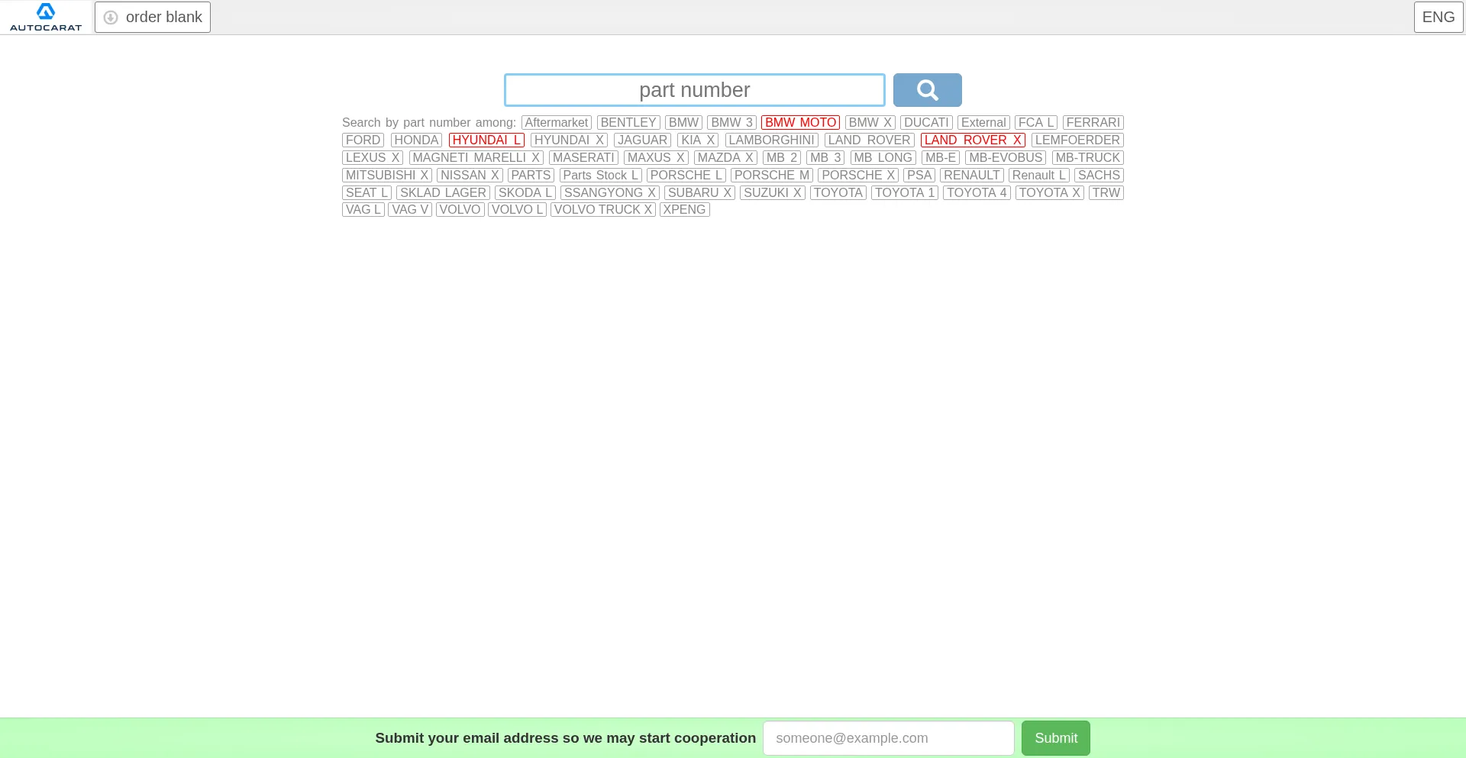Select the BENTLEY brand tag
The height and width of the screenshot is (758, 1466).
click(x=628, y=123)
